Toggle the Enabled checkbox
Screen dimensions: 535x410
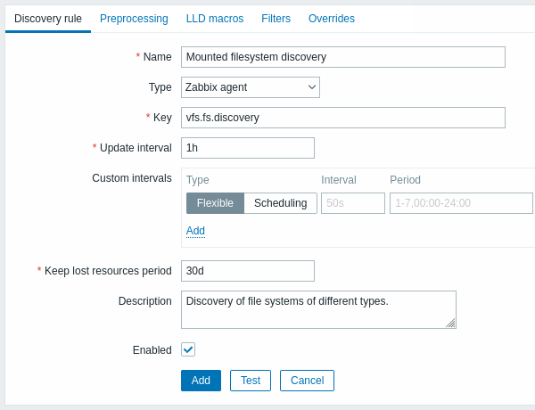pos(188,349)
